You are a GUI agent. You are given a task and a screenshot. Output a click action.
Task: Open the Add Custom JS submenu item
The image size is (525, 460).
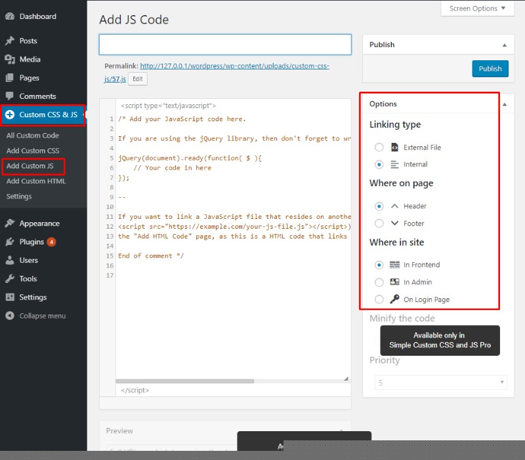30,166
